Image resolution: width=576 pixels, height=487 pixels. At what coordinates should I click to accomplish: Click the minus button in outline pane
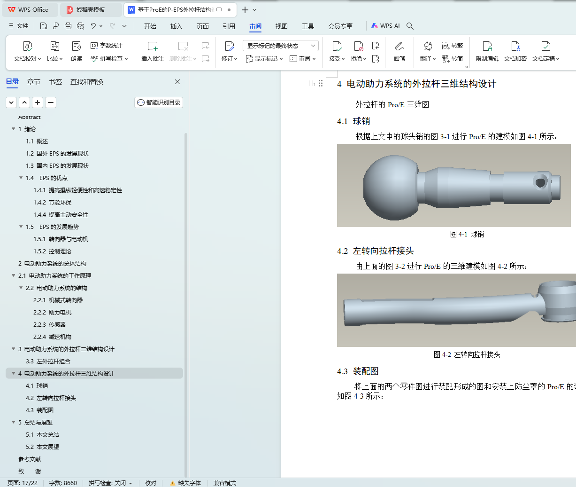coord(51,102)
